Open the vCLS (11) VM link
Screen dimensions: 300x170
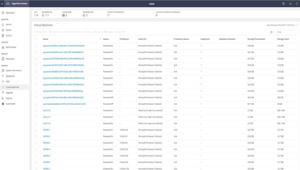click(47, 117)
